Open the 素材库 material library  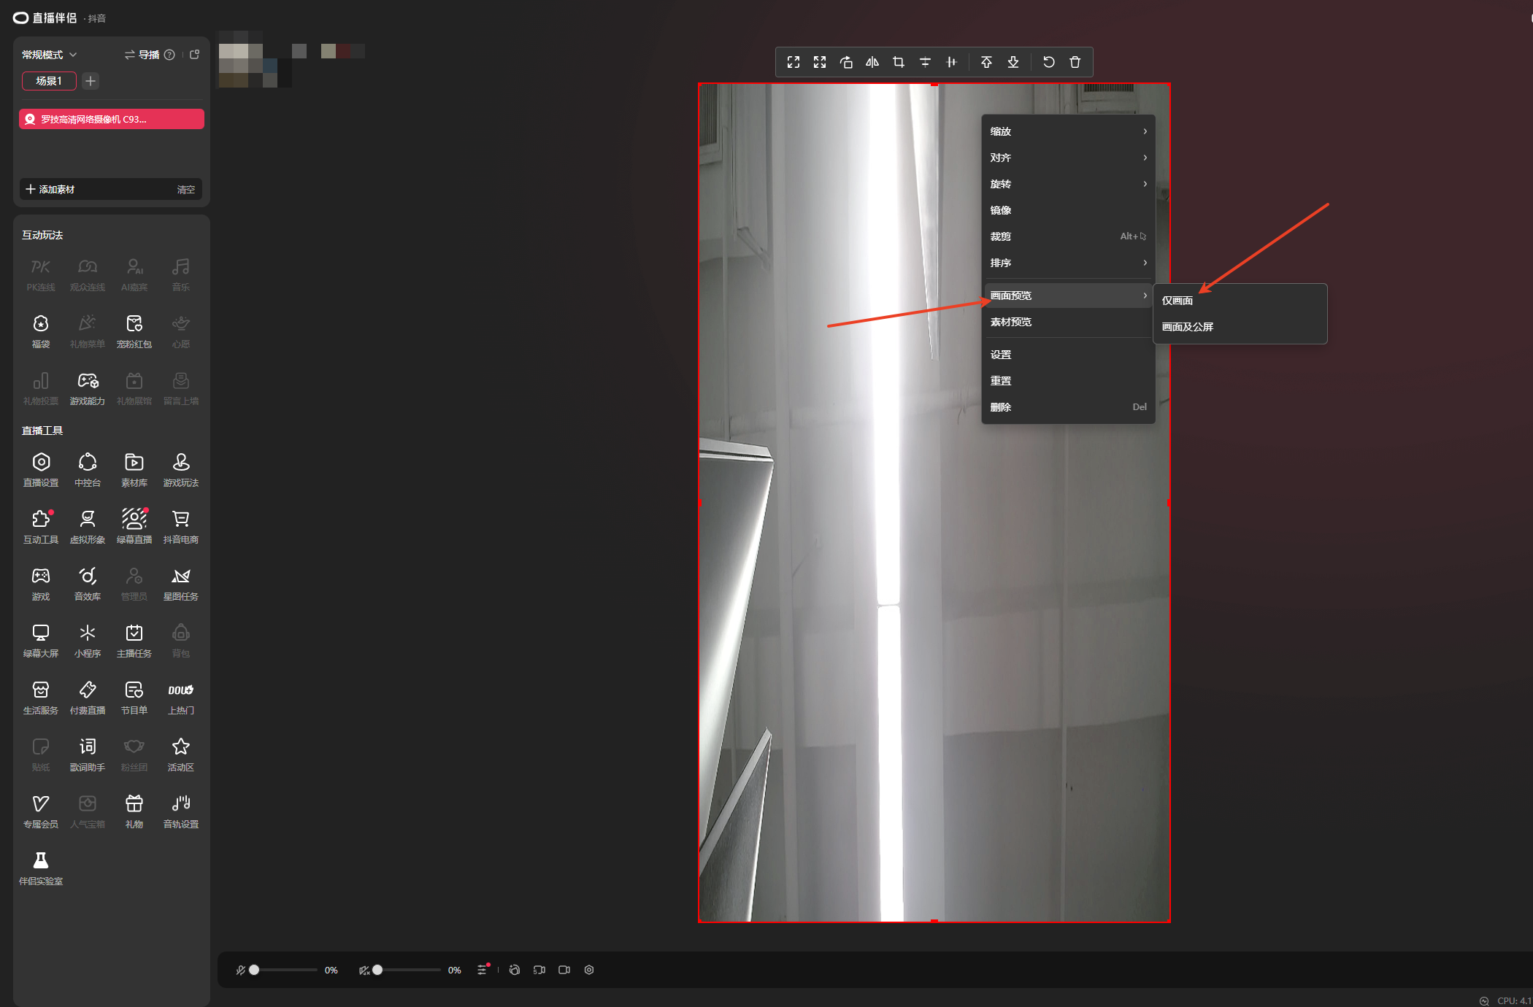[x=134, y=469]
